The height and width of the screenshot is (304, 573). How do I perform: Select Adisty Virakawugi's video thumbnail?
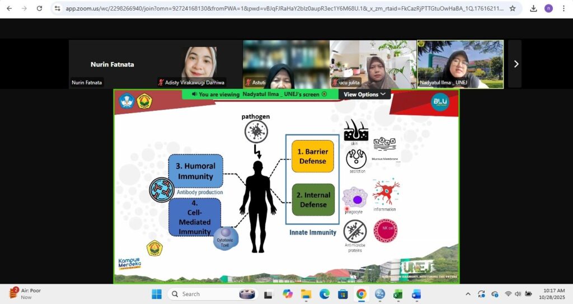(199, 64)
